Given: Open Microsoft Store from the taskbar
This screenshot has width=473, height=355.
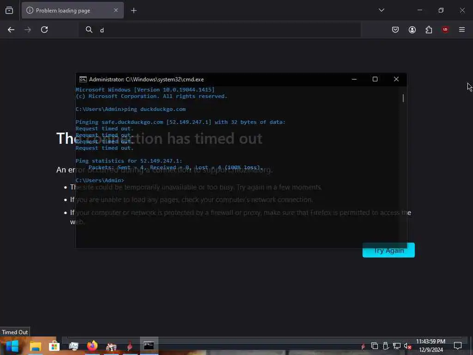Looking at the screenshot, I should pos(55,346).
